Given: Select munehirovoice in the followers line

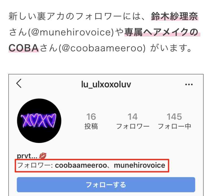Looking at the screenshot, I should [140, 165].
